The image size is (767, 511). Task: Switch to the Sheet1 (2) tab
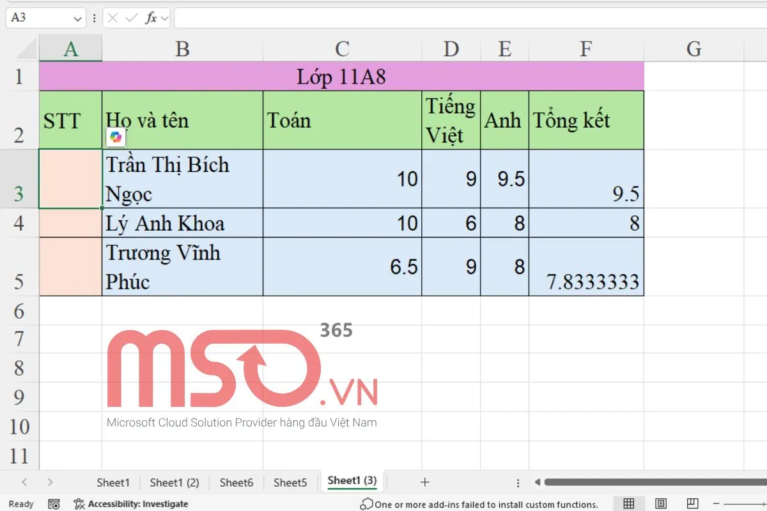click(x=174, y=482)
